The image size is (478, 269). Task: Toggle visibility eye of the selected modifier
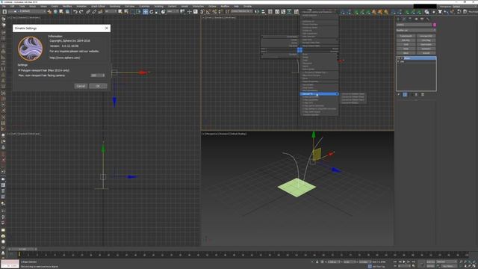coord(398,58)
